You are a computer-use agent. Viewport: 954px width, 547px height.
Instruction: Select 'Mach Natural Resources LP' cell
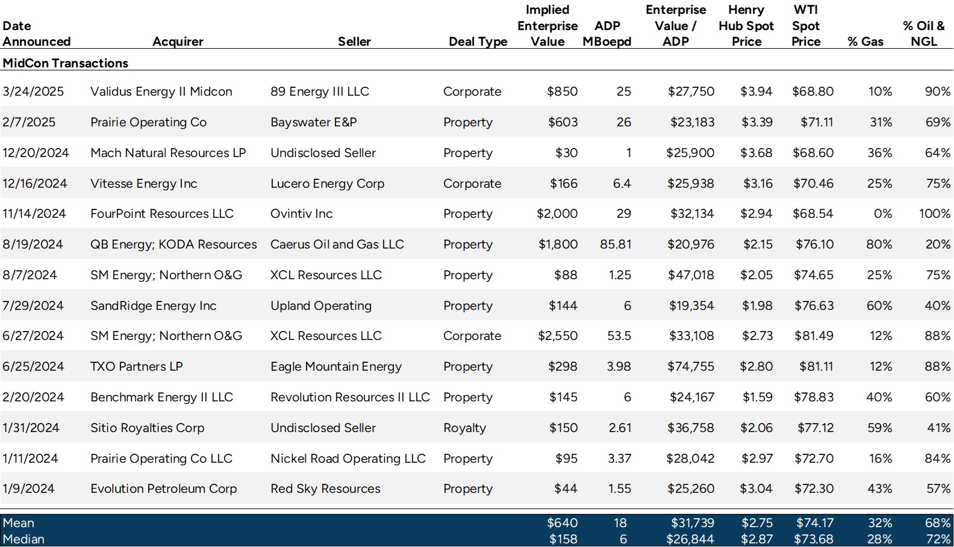coord(168,153)
